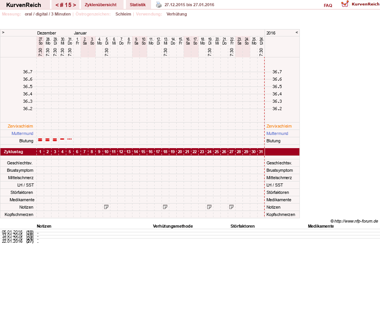Click the Januar month label

point(80,33)
